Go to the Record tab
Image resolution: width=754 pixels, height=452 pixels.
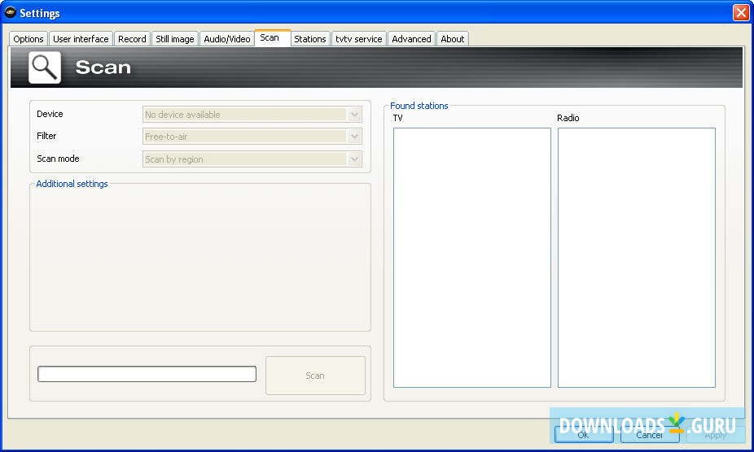tap(132, 39)
